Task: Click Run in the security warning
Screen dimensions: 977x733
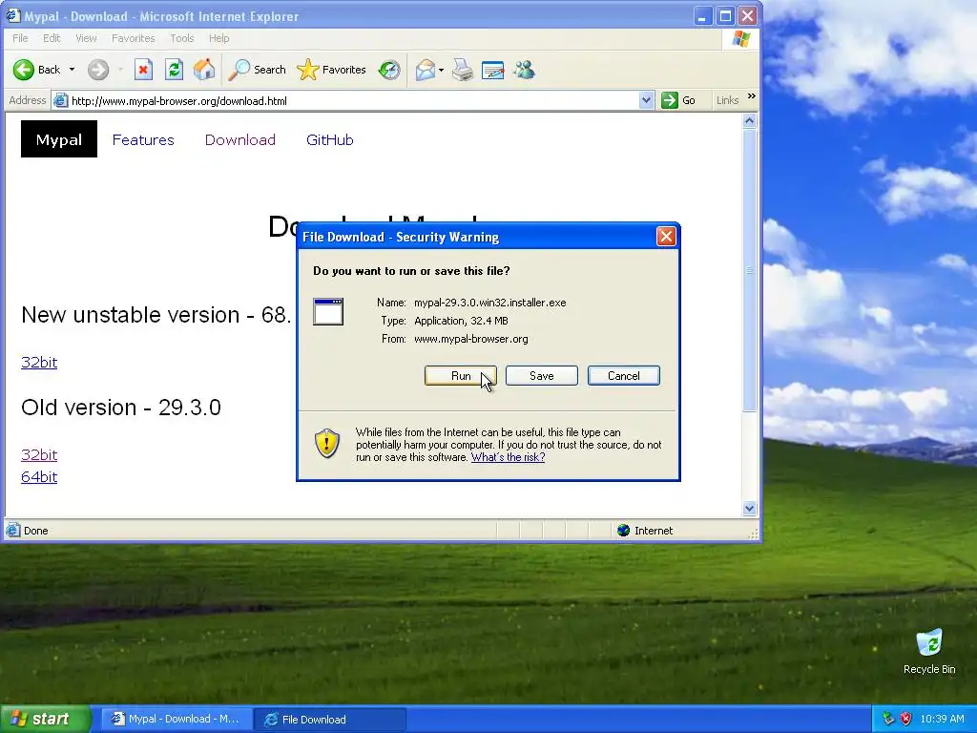Action: pyautogui.click(x=461, y=376)
